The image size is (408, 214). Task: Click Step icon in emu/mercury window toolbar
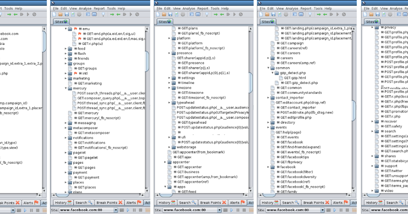click(x=124, y=14)
